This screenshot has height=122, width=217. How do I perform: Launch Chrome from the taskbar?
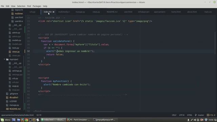[x=26, y=120]
